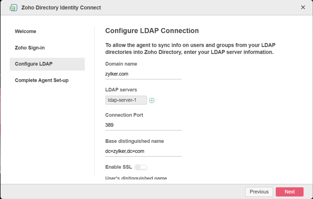Focus the Domain name field with zylker.com
This screenshot has width=313, height=199.
coord(143,74)
